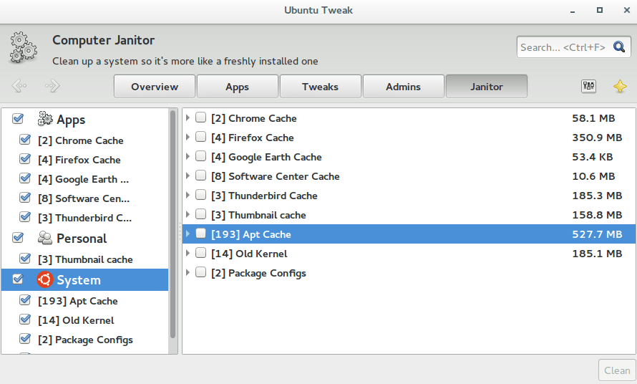Check the highlighted Apt Cache row box
637x384 pixels.
point(200,234)
